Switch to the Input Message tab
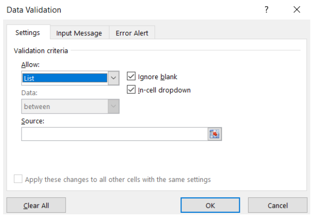The image size is (320, 219). 79,33
